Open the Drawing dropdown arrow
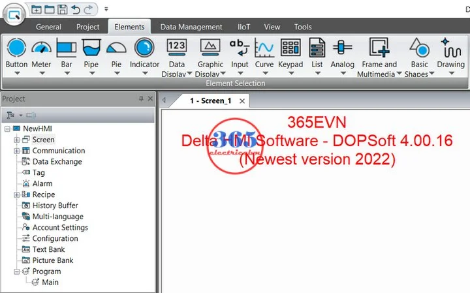The image size is (470, 293). pyautogui.click(x=452, y=73)
